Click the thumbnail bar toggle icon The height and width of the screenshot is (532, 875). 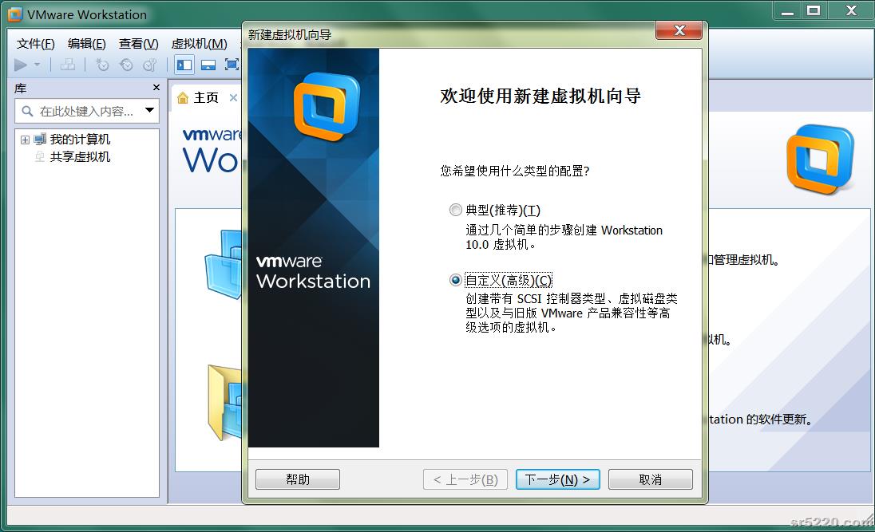[x=208, y=65]
